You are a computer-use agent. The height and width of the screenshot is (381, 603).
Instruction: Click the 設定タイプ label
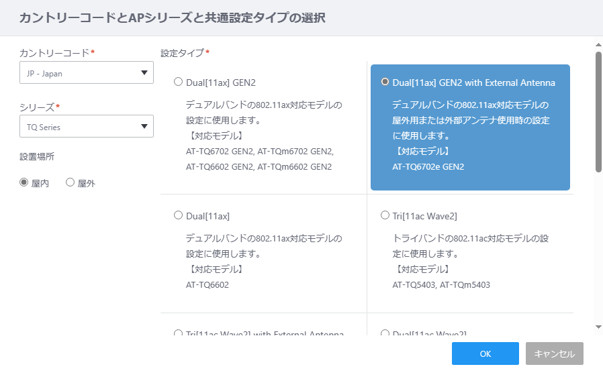[x=182, y=53]
